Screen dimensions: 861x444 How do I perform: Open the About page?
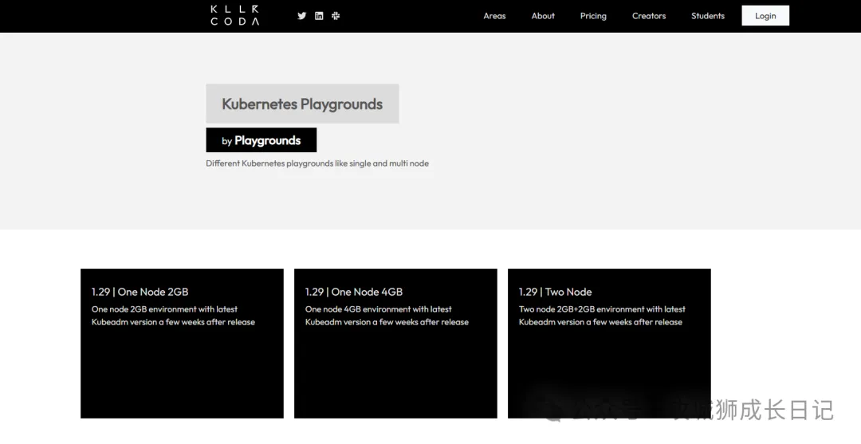coord(543,16)
